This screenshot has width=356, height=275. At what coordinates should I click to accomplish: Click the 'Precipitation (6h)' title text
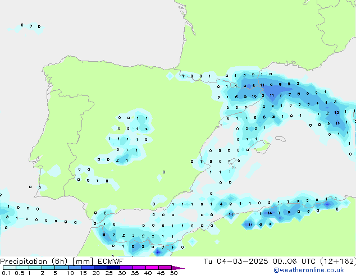point(34,262)
